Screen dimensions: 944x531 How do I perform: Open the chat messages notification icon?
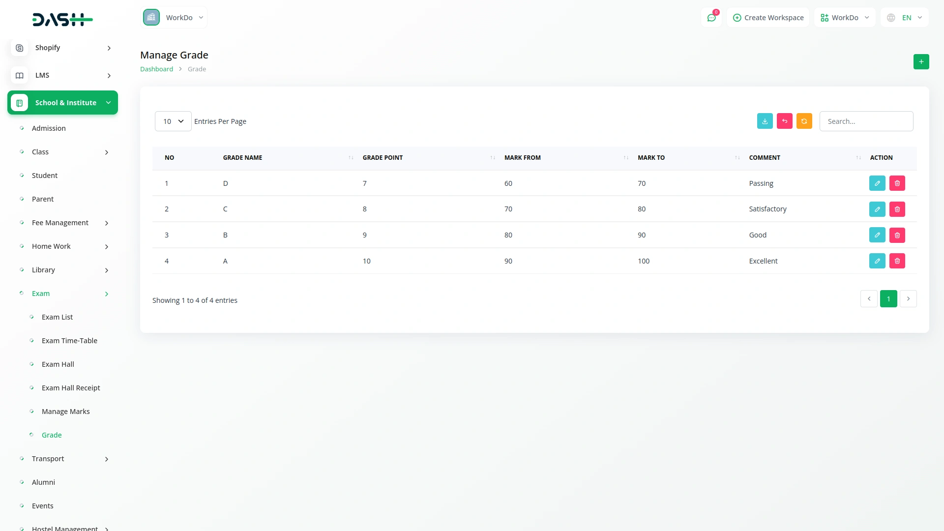tap(711, 18)
